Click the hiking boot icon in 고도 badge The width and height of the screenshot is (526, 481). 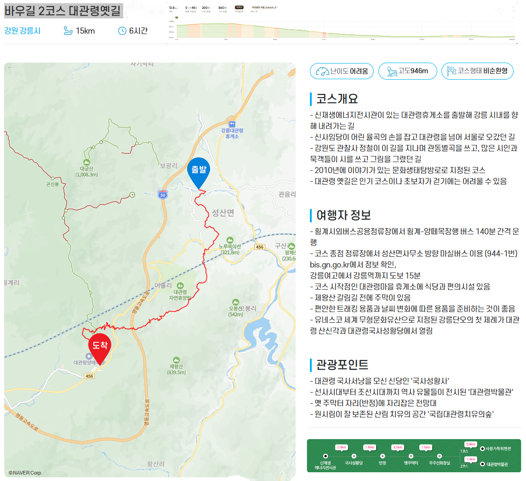392,71
